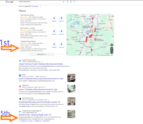Start voice search with the microphone icon
This screenshot has height=124, width=143.
pyautogui.click(x=67, y=2)
